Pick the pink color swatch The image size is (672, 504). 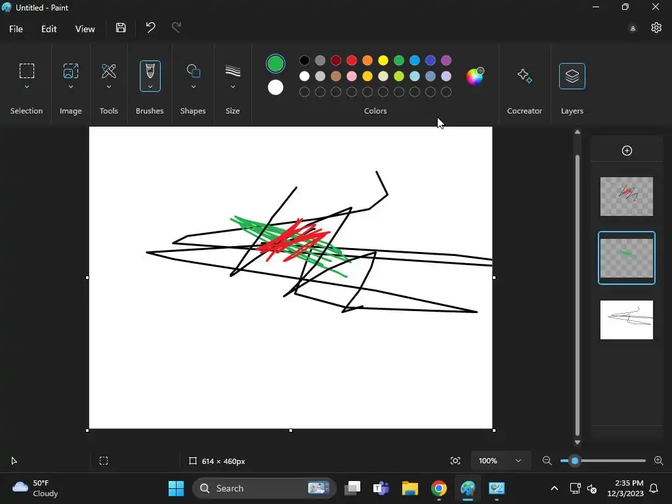352,76
